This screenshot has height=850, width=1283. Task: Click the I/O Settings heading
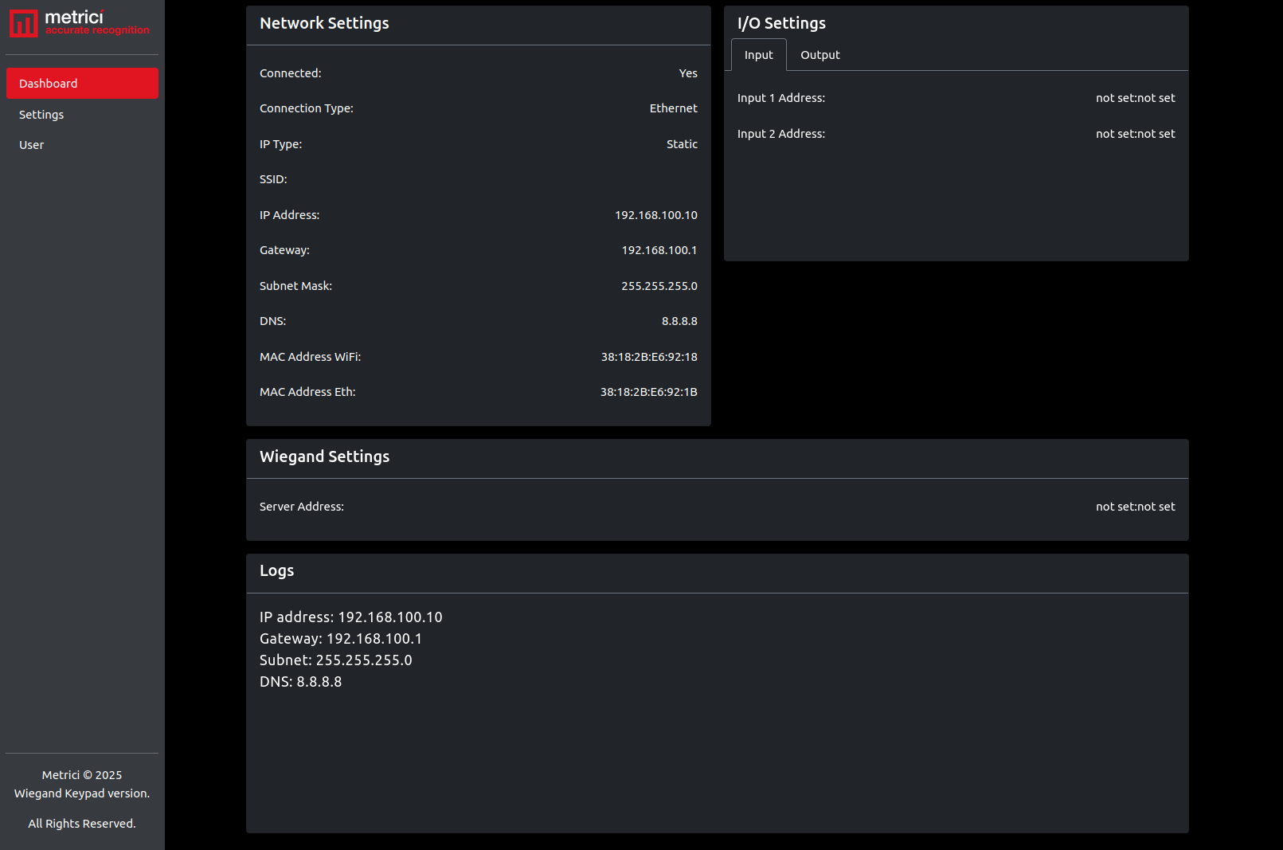(x=781, y=23)
